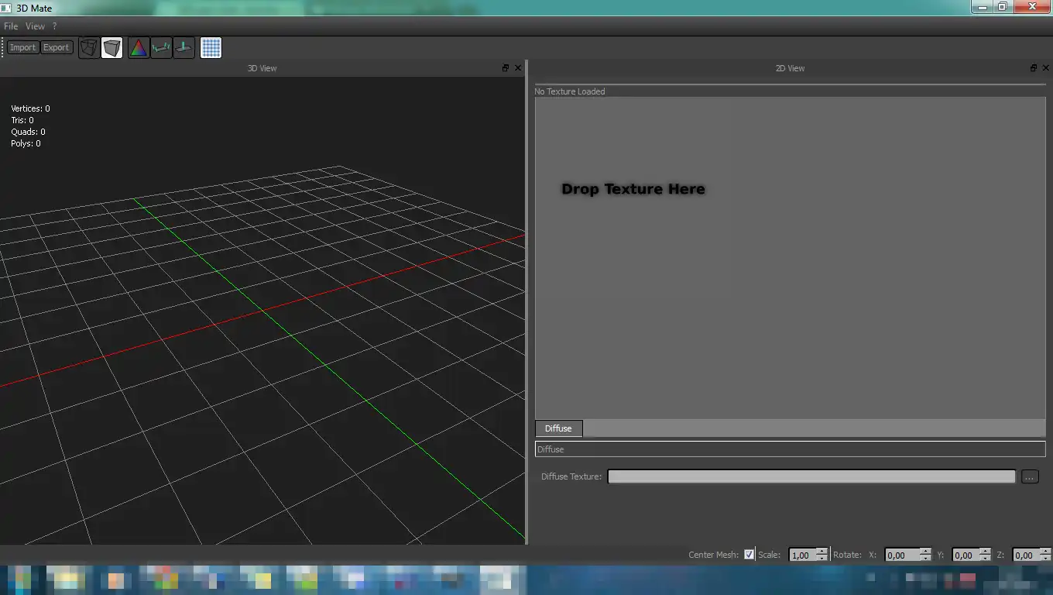Close the 2D View panel

[1046, 68]
